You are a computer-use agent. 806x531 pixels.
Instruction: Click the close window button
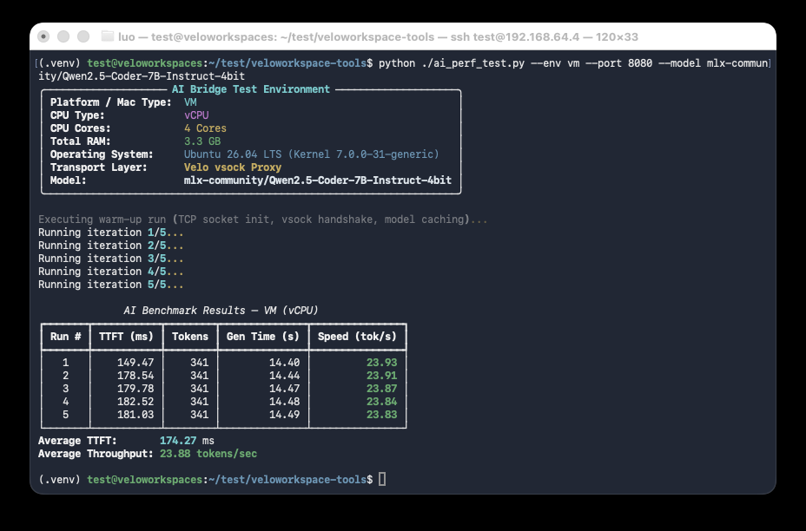43,36
